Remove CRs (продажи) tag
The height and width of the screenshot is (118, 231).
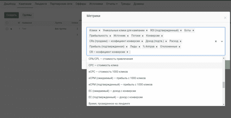pos(142,41)
